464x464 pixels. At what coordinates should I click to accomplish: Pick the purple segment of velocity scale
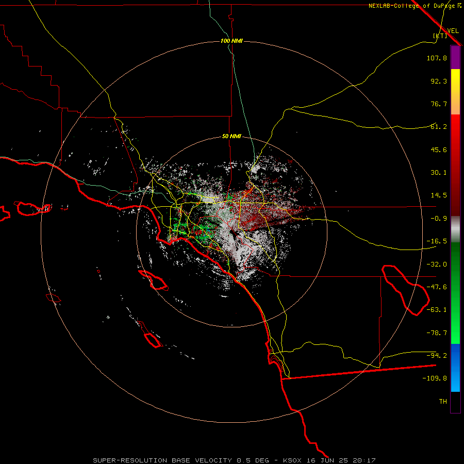pos(455,57)
